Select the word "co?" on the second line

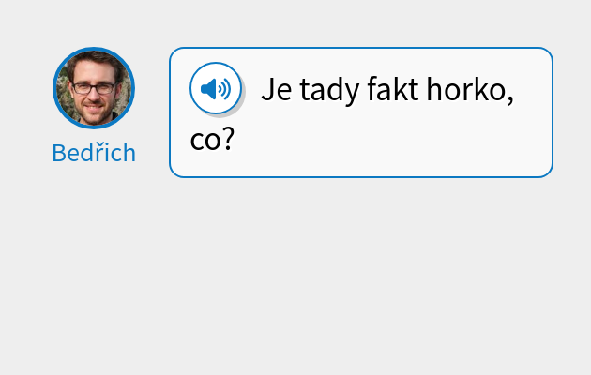click(x=211, y=139)
